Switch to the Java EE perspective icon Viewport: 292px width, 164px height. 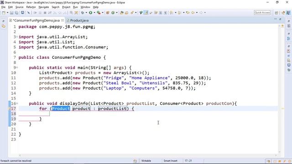click(283, 13)
